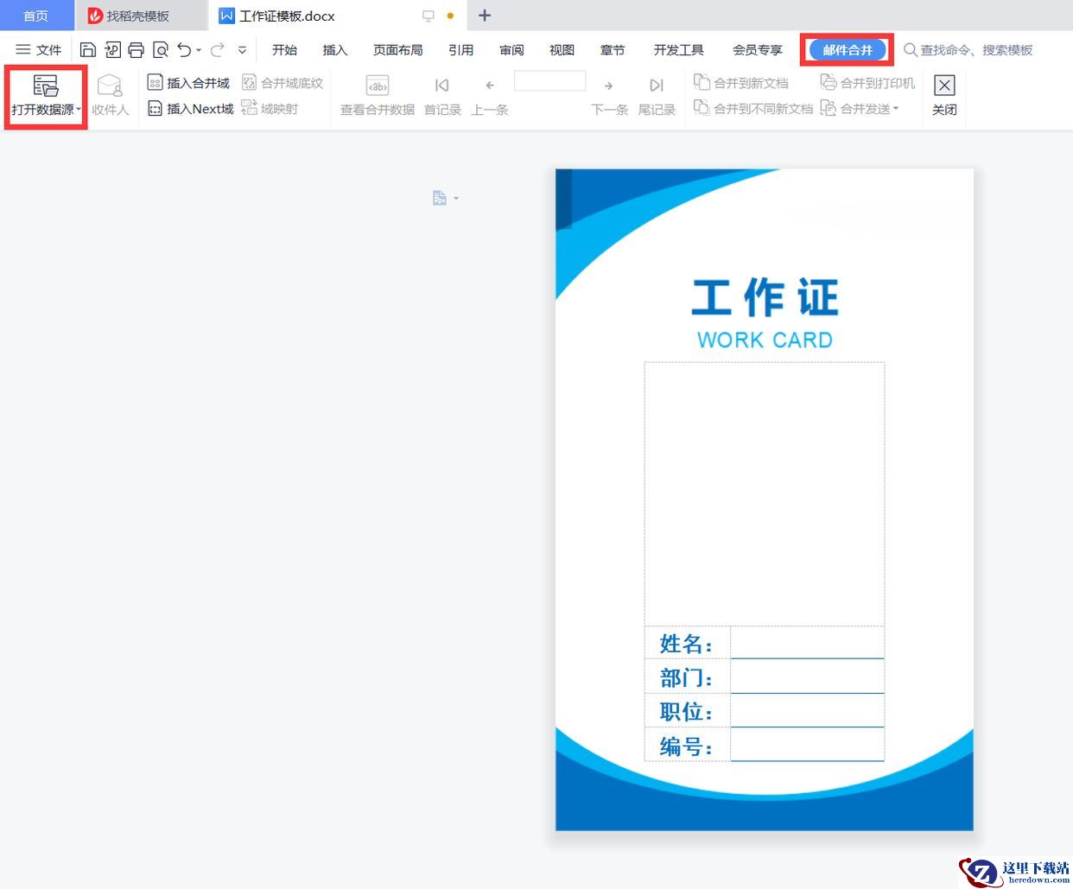Click the save icon in quick toolbar

coord(88,50)
